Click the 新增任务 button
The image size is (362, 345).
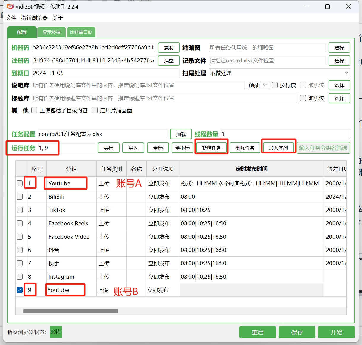coord(211,148)
